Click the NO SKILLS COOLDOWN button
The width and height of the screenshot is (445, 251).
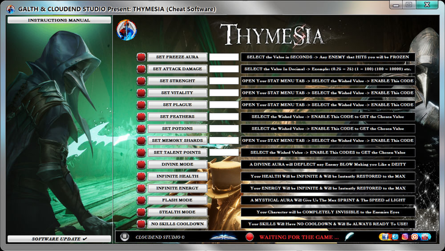pos(178,224)
